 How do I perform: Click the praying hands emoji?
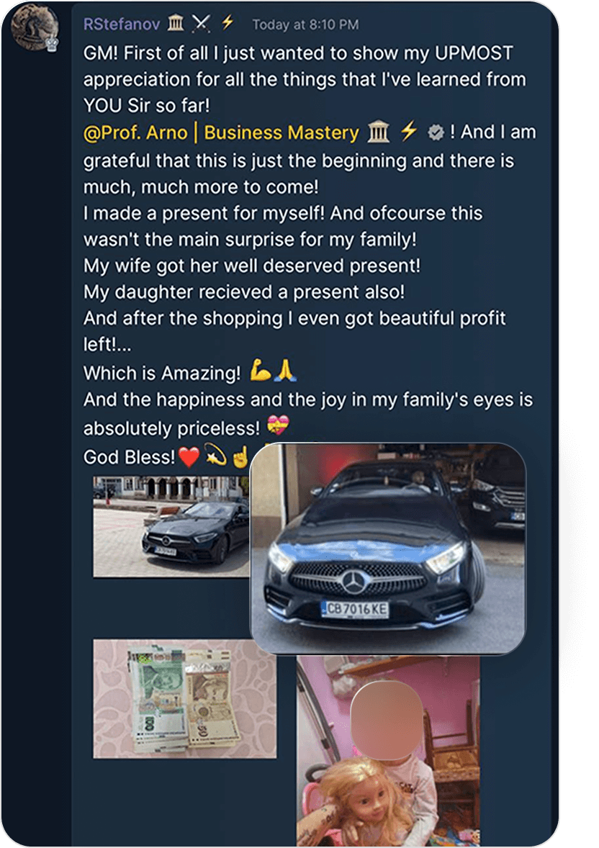287,372
